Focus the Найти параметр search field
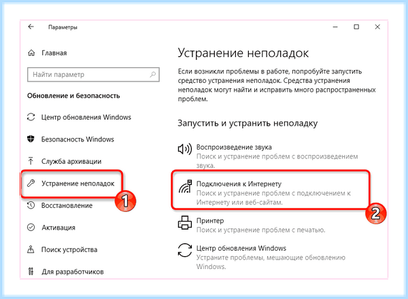This screenshot has width=408, height=299. pyautogui.click(x=93, y=75)
